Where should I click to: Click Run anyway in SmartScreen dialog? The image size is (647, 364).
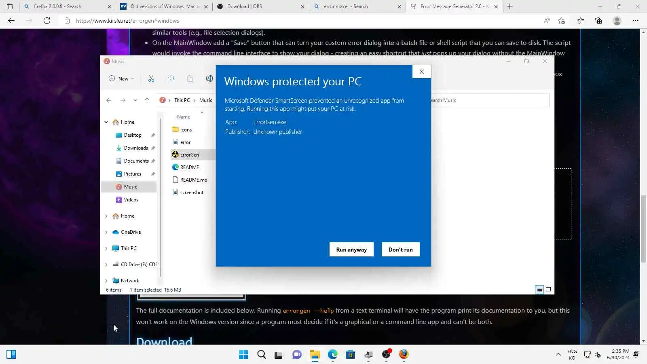[351, 250]
